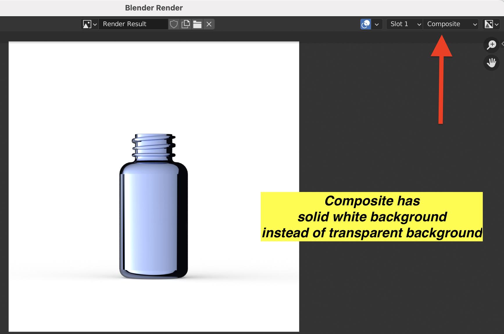Expand the overlays options arrow

click(377, 24)
